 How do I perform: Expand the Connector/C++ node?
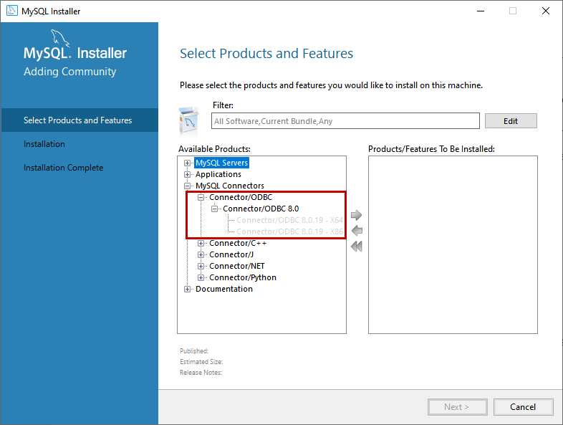tap(201, 244)
